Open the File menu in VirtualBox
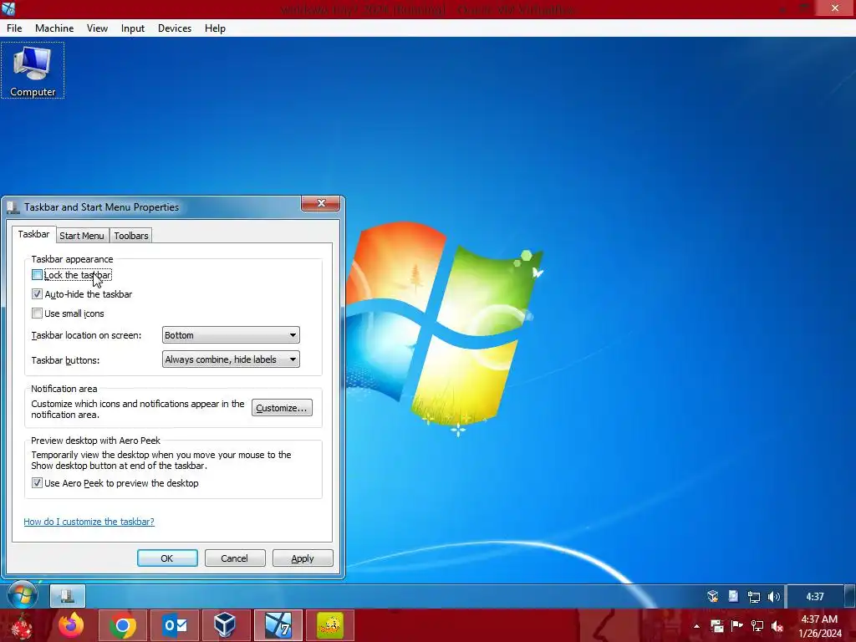Screen dimensions: 856x642 [14, 28]
